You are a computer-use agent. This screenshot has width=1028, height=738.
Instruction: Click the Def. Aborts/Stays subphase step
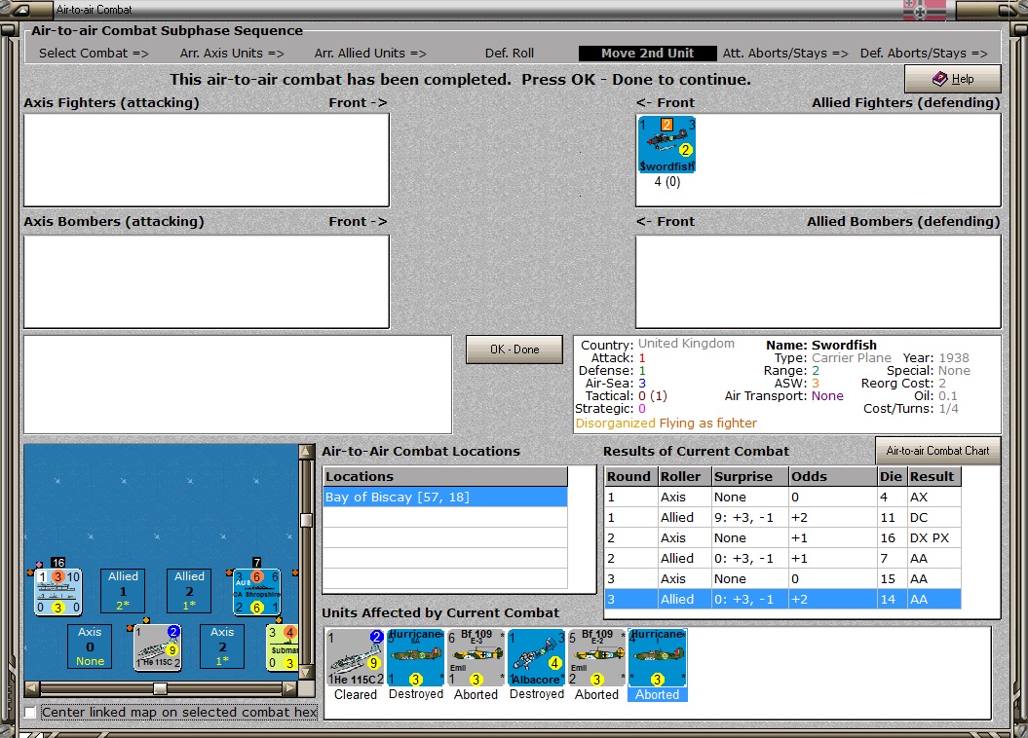click(x=924, y=53)
